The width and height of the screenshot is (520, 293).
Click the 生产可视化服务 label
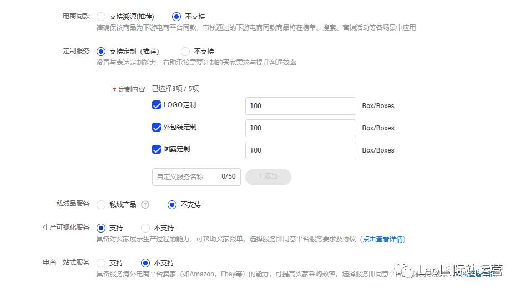(x=67, y=228)
